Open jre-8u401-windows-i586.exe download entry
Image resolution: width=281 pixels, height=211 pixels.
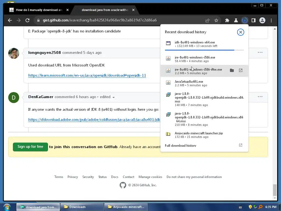(204, 59)
